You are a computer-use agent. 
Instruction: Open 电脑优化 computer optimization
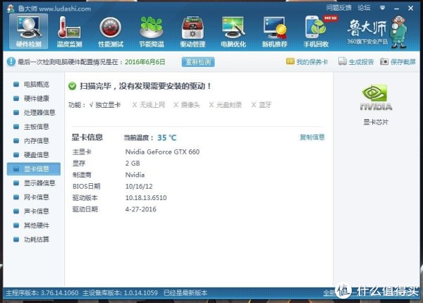233,32
